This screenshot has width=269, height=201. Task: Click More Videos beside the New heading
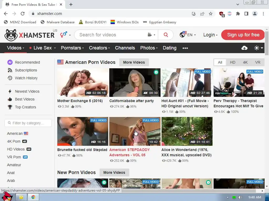114,173
